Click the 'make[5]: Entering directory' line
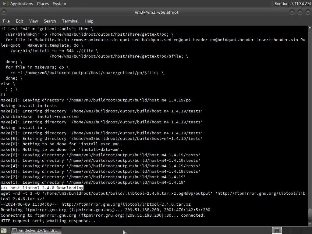312x234 pixels. (101, 133)
